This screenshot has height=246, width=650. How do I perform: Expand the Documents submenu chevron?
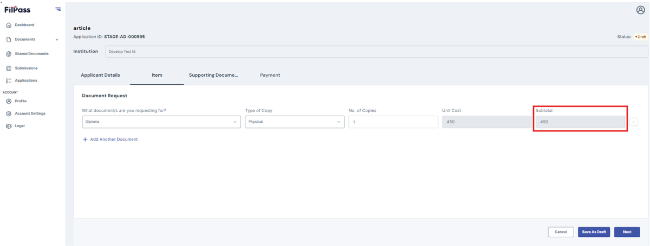[57, 39]
